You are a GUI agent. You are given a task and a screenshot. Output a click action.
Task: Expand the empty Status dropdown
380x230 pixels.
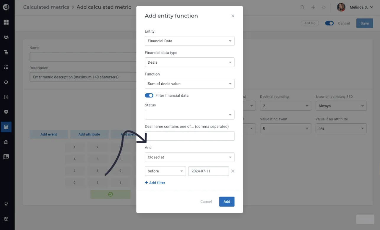[189, 115]
